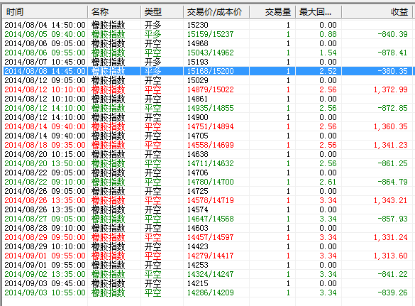Click the 最大回... column header
This screenshot has width=415, height=306.
coord(319,12)
